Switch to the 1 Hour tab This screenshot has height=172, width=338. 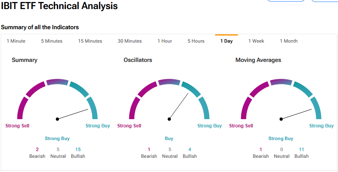165,41
